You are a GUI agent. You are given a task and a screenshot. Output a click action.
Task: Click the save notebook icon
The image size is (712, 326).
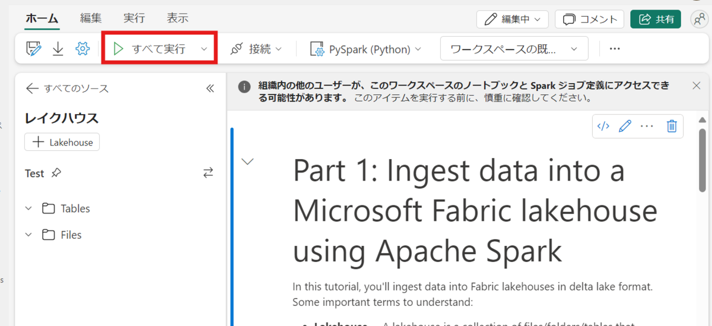point(34,49)
